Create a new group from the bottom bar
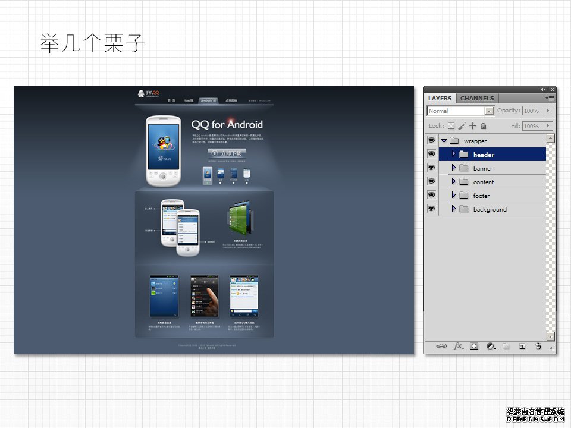The image size is (571, 428). (506, 346)
